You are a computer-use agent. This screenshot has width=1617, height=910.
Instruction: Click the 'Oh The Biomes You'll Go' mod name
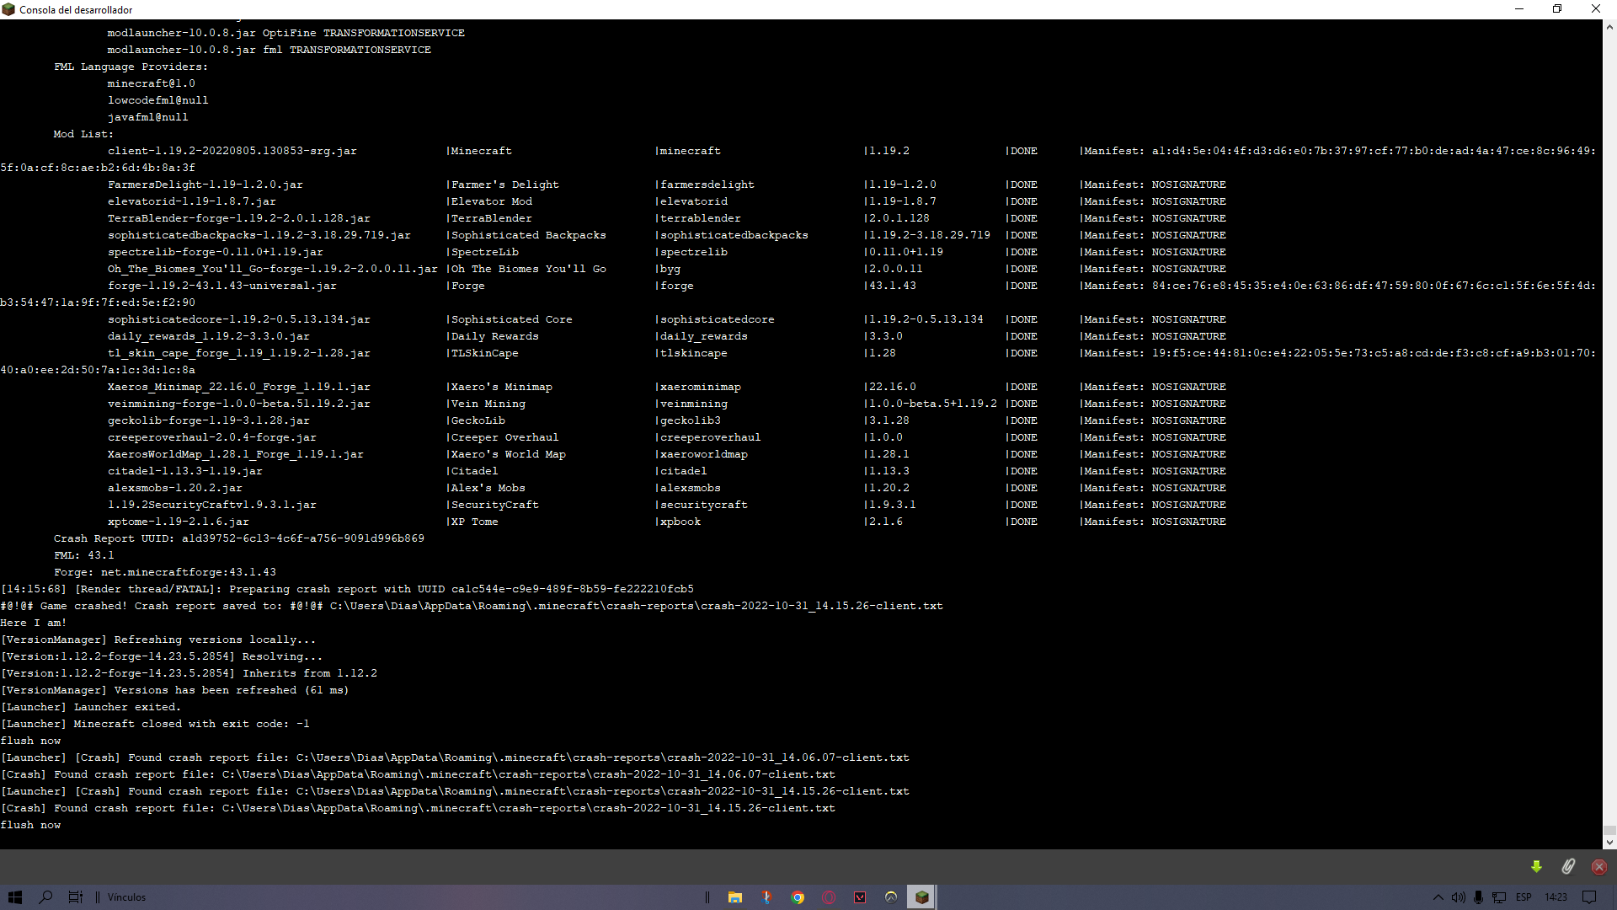tap(529, 269)
